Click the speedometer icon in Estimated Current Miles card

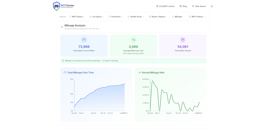(x=84, y=40)
